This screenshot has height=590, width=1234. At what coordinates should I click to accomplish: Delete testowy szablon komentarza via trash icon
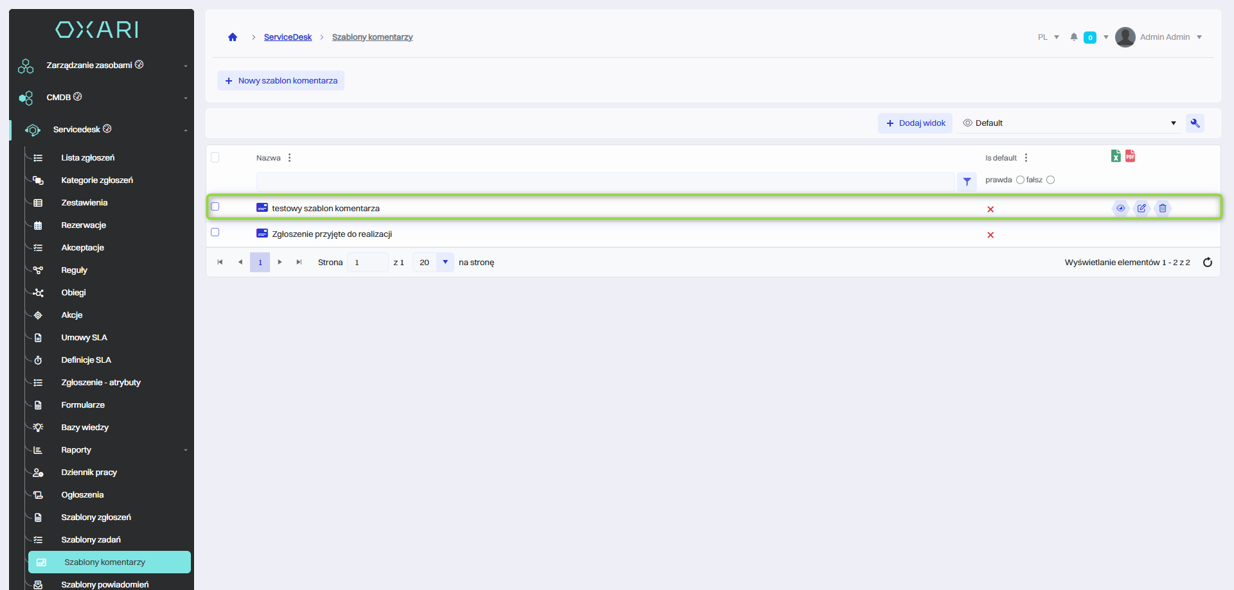coord(1163,208)
